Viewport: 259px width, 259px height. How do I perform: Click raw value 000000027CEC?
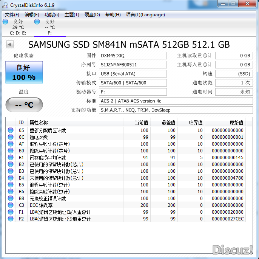click(228, 219)
